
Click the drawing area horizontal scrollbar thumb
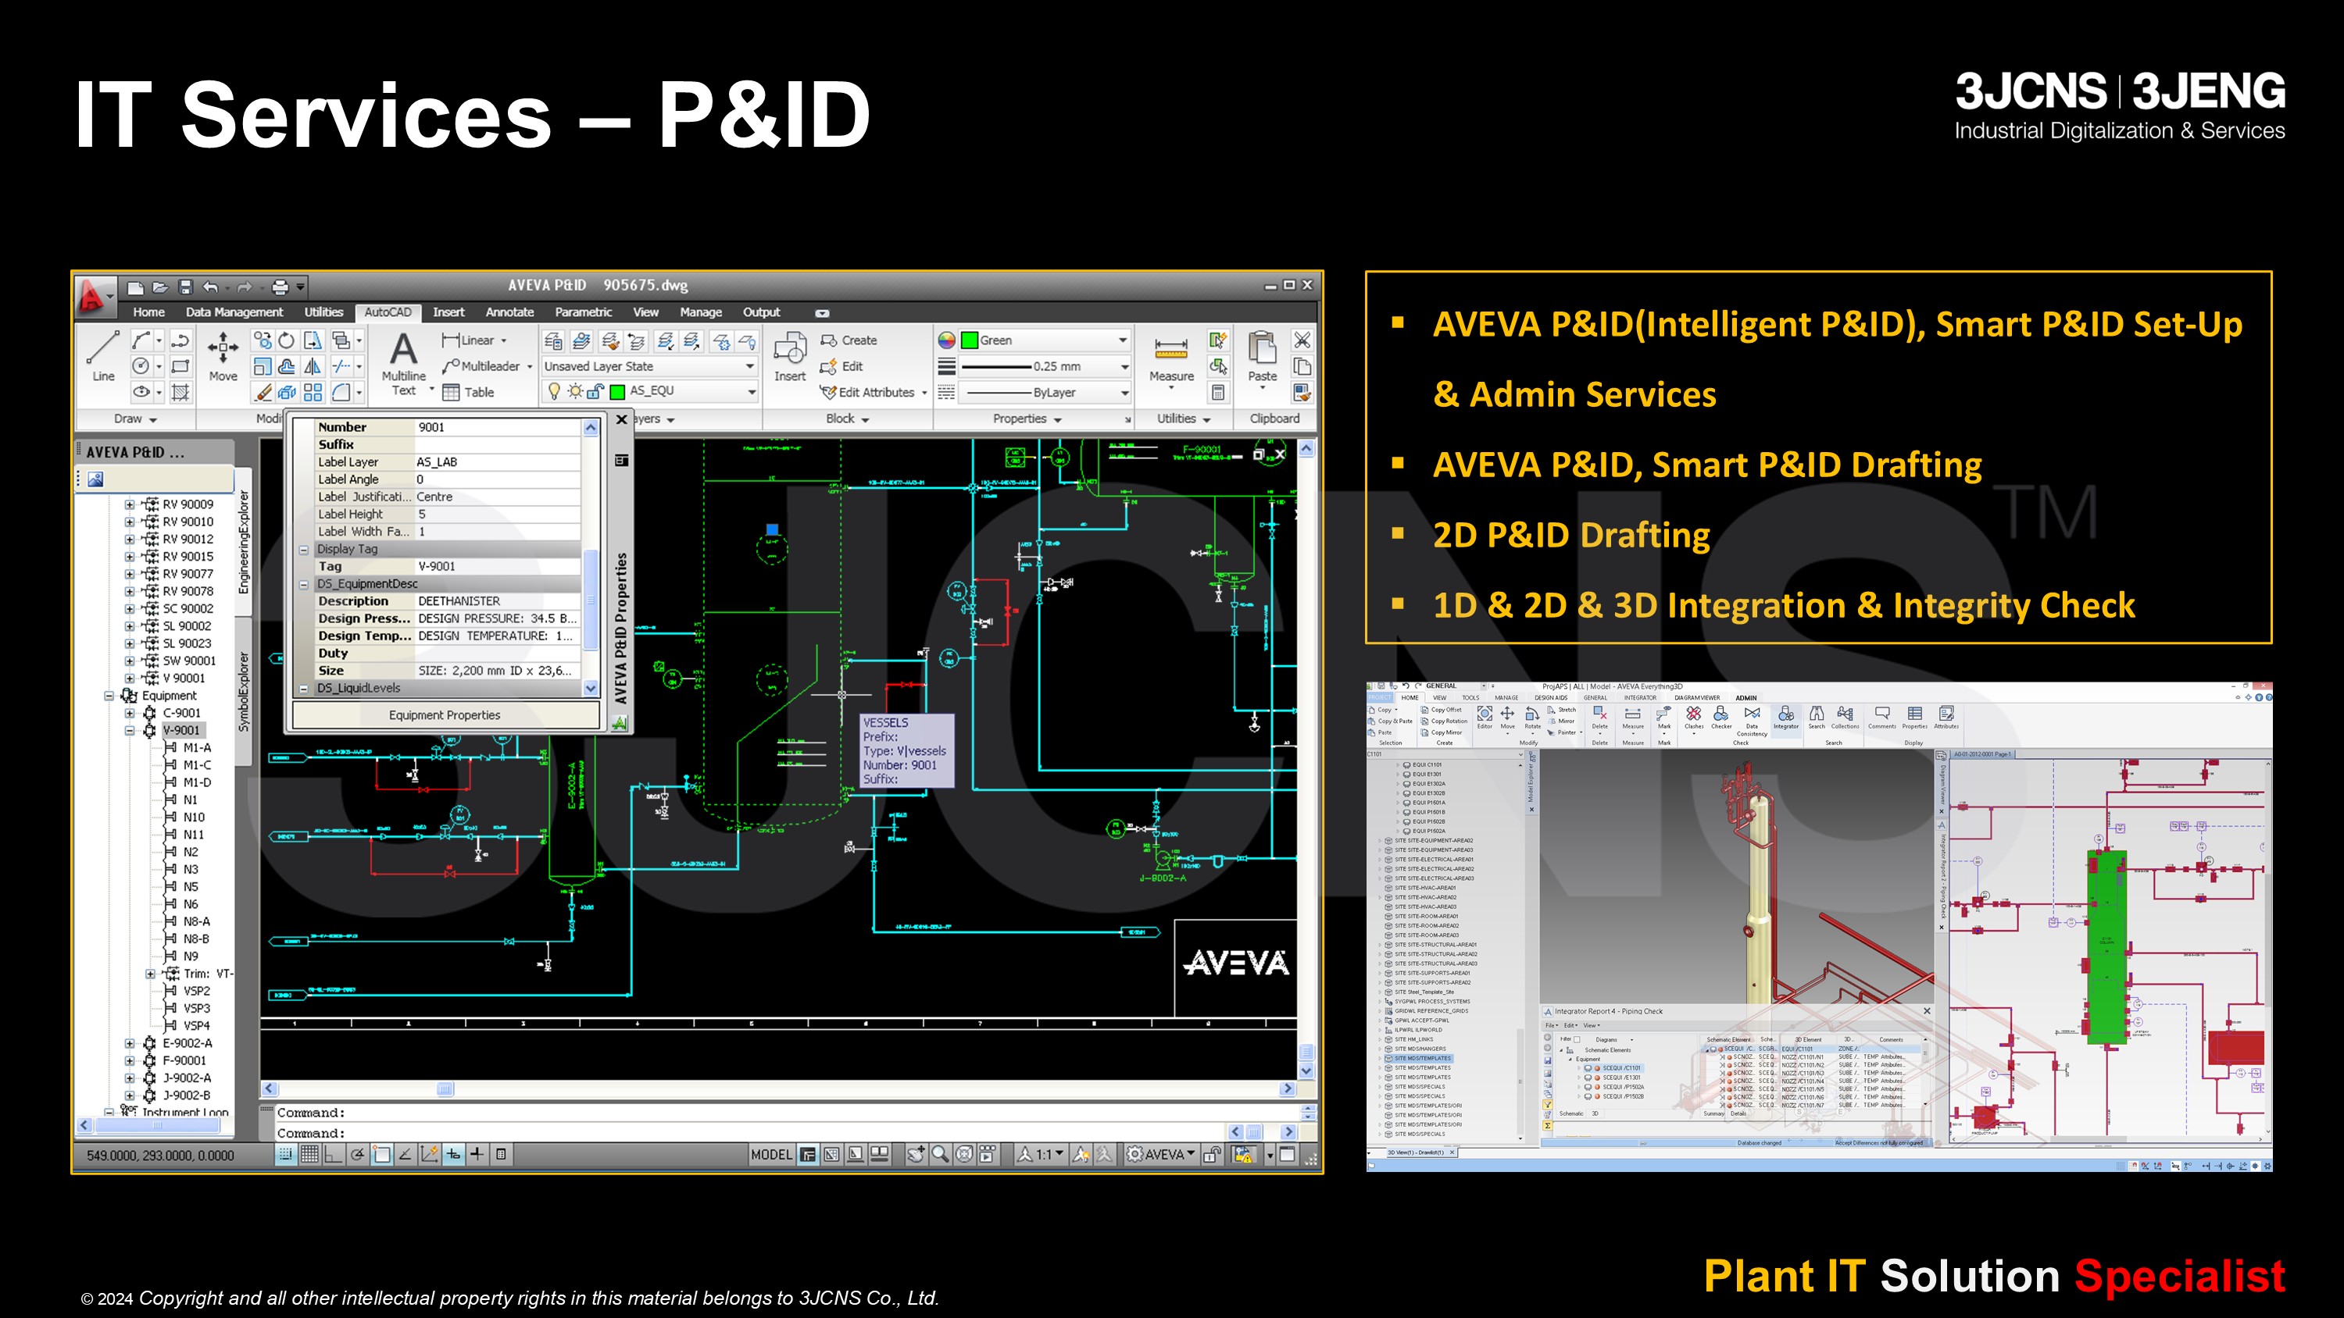click(x=445, y=1088)
